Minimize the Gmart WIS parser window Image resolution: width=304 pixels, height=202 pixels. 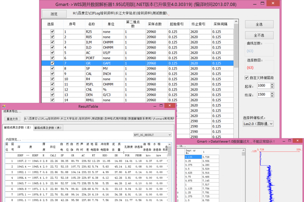(255, 4)
